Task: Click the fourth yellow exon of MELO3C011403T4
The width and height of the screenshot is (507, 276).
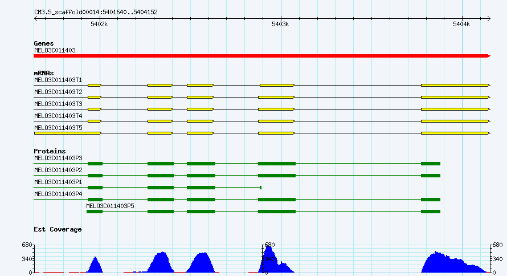Action: coord(276,121)
